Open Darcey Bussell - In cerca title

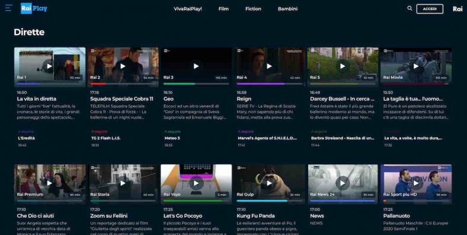pos(342,99)
